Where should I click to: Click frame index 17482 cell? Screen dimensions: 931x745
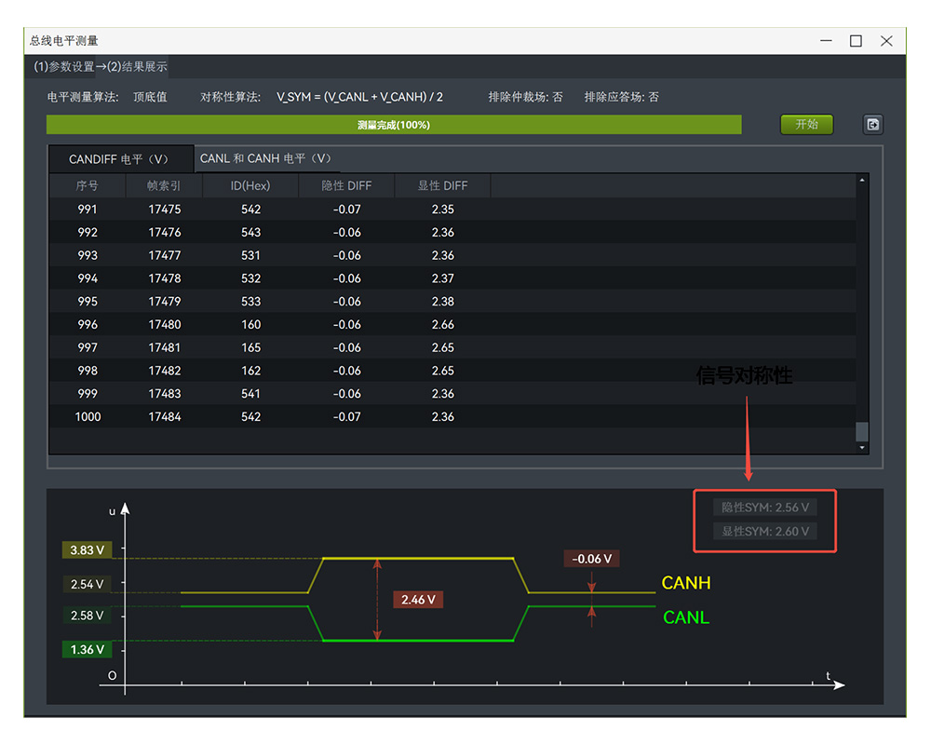[165, 371]
